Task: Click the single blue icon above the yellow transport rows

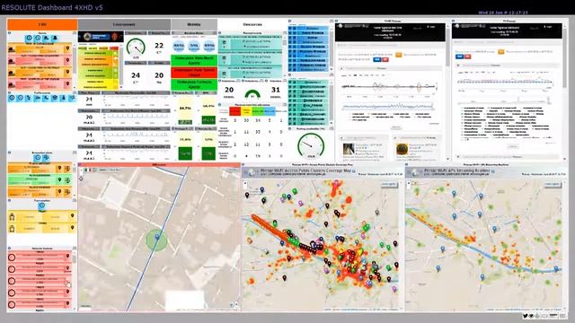Action: [x=42, y=205]
